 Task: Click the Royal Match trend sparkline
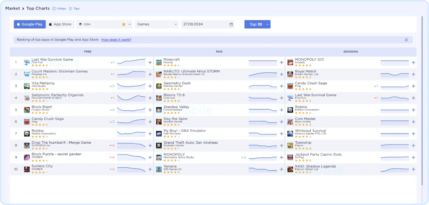coord(395,74)
